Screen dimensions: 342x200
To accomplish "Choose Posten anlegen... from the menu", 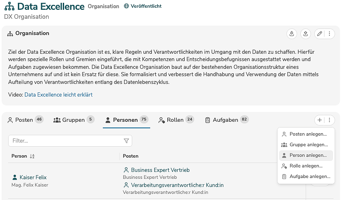I will 306,134.
